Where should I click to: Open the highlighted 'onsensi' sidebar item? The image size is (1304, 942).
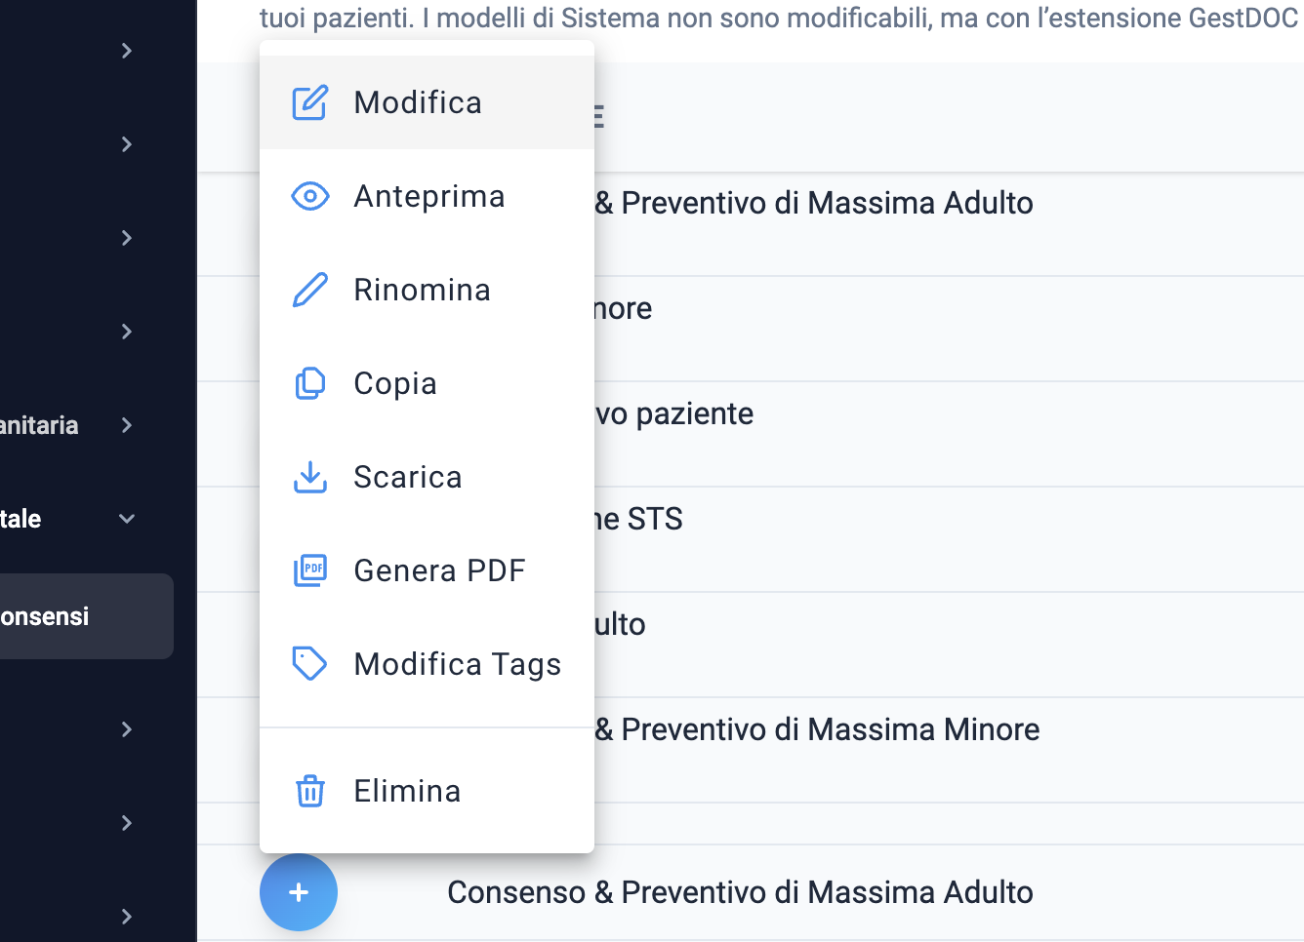pyautogui.click(x=86, y=616)
